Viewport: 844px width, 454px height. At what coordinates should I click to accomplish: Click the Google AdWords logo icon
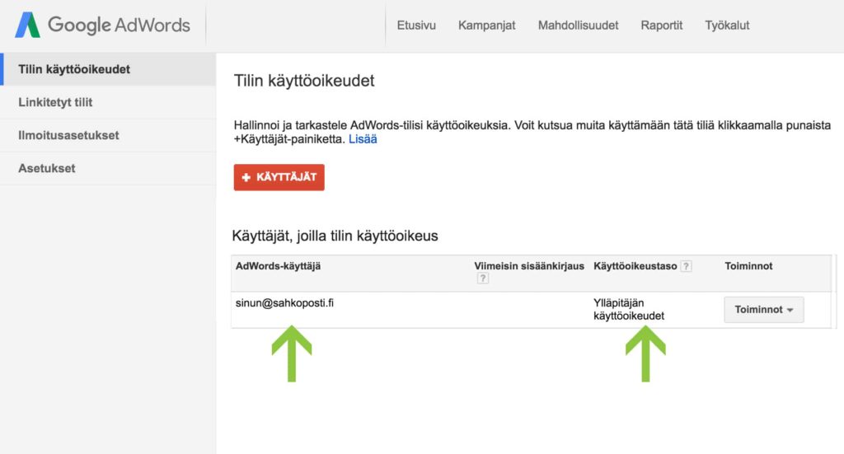click(27, 25)
